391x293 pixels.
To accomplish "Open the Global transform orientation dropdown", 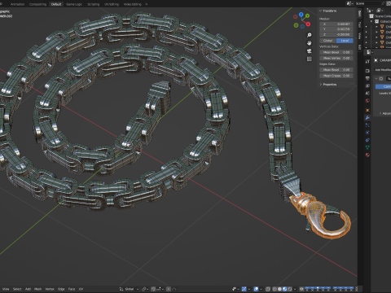I will 129,289.
